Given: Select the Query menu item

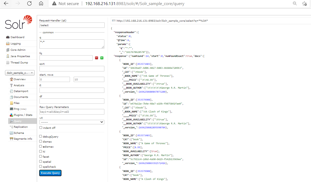Looking at the screenshot, I should pos(23,121).
